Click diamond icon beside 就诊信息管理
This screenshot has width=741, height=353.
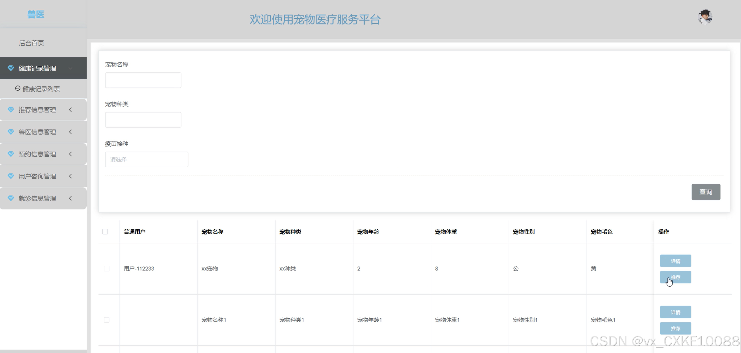pos(11,198)
